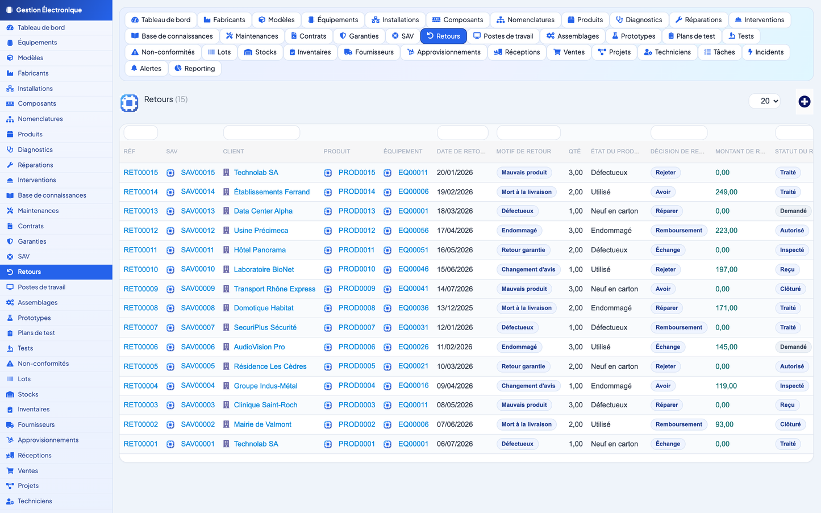Viewport: 821px width, 513px height.
Task: Click the Client filter input field
Action: click(261, 132)
